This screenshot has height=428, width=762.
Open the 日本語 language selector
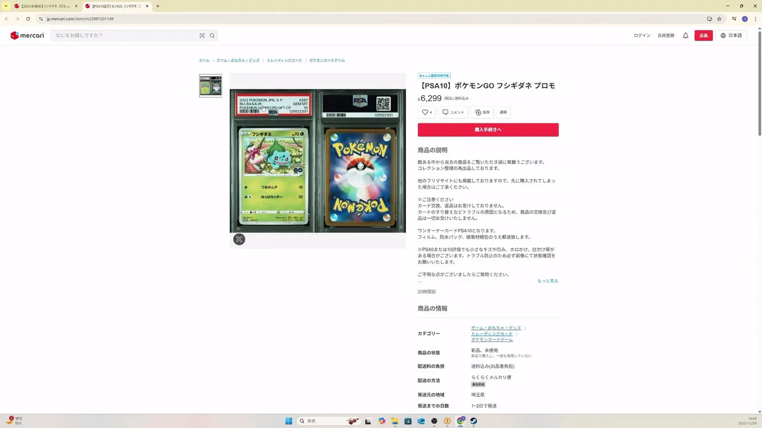click(x=731, y=36)
